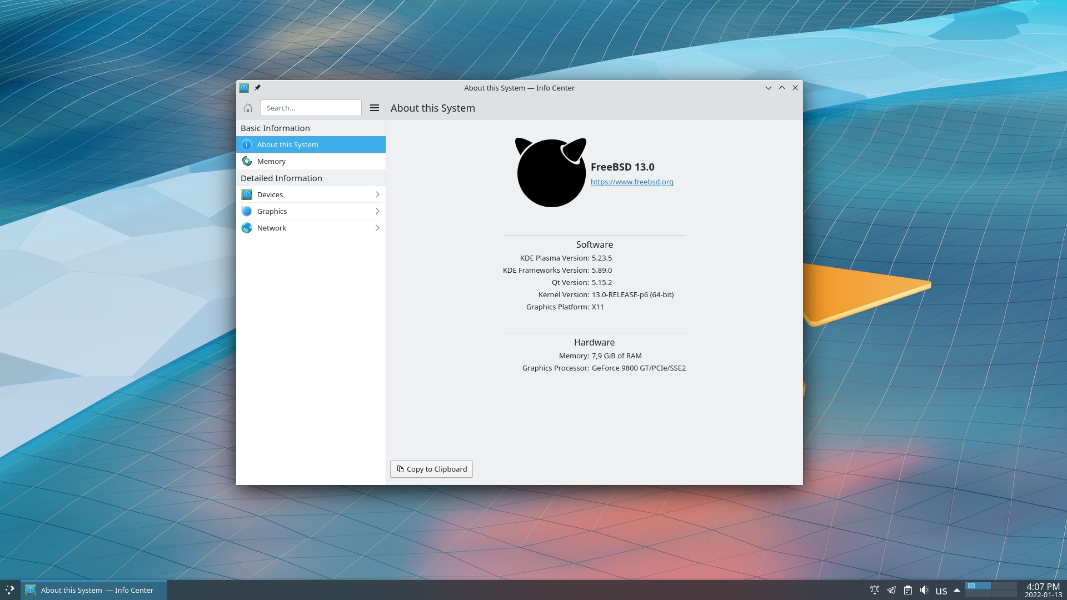Open the notifications bell in tray
The image size is (1067, 600).
[875, 590]
